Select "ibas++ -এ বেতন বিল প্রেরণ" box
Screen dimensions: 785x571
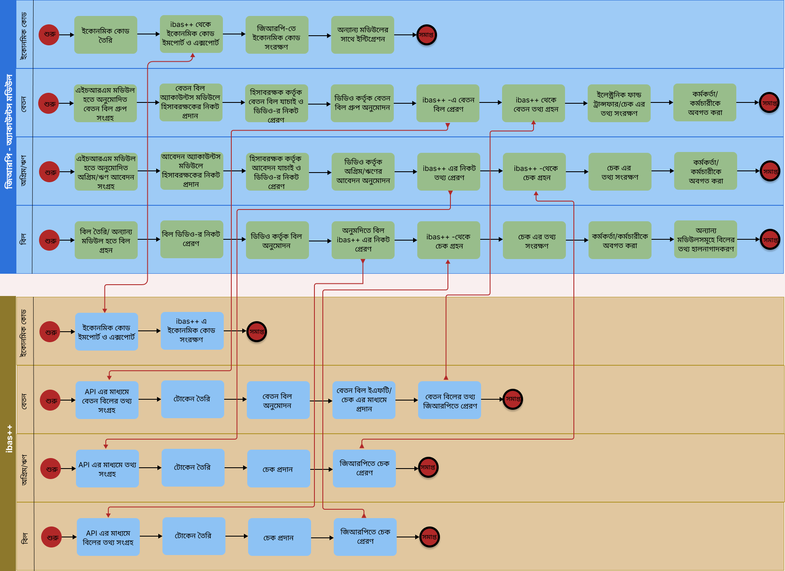tap(448, 103)
